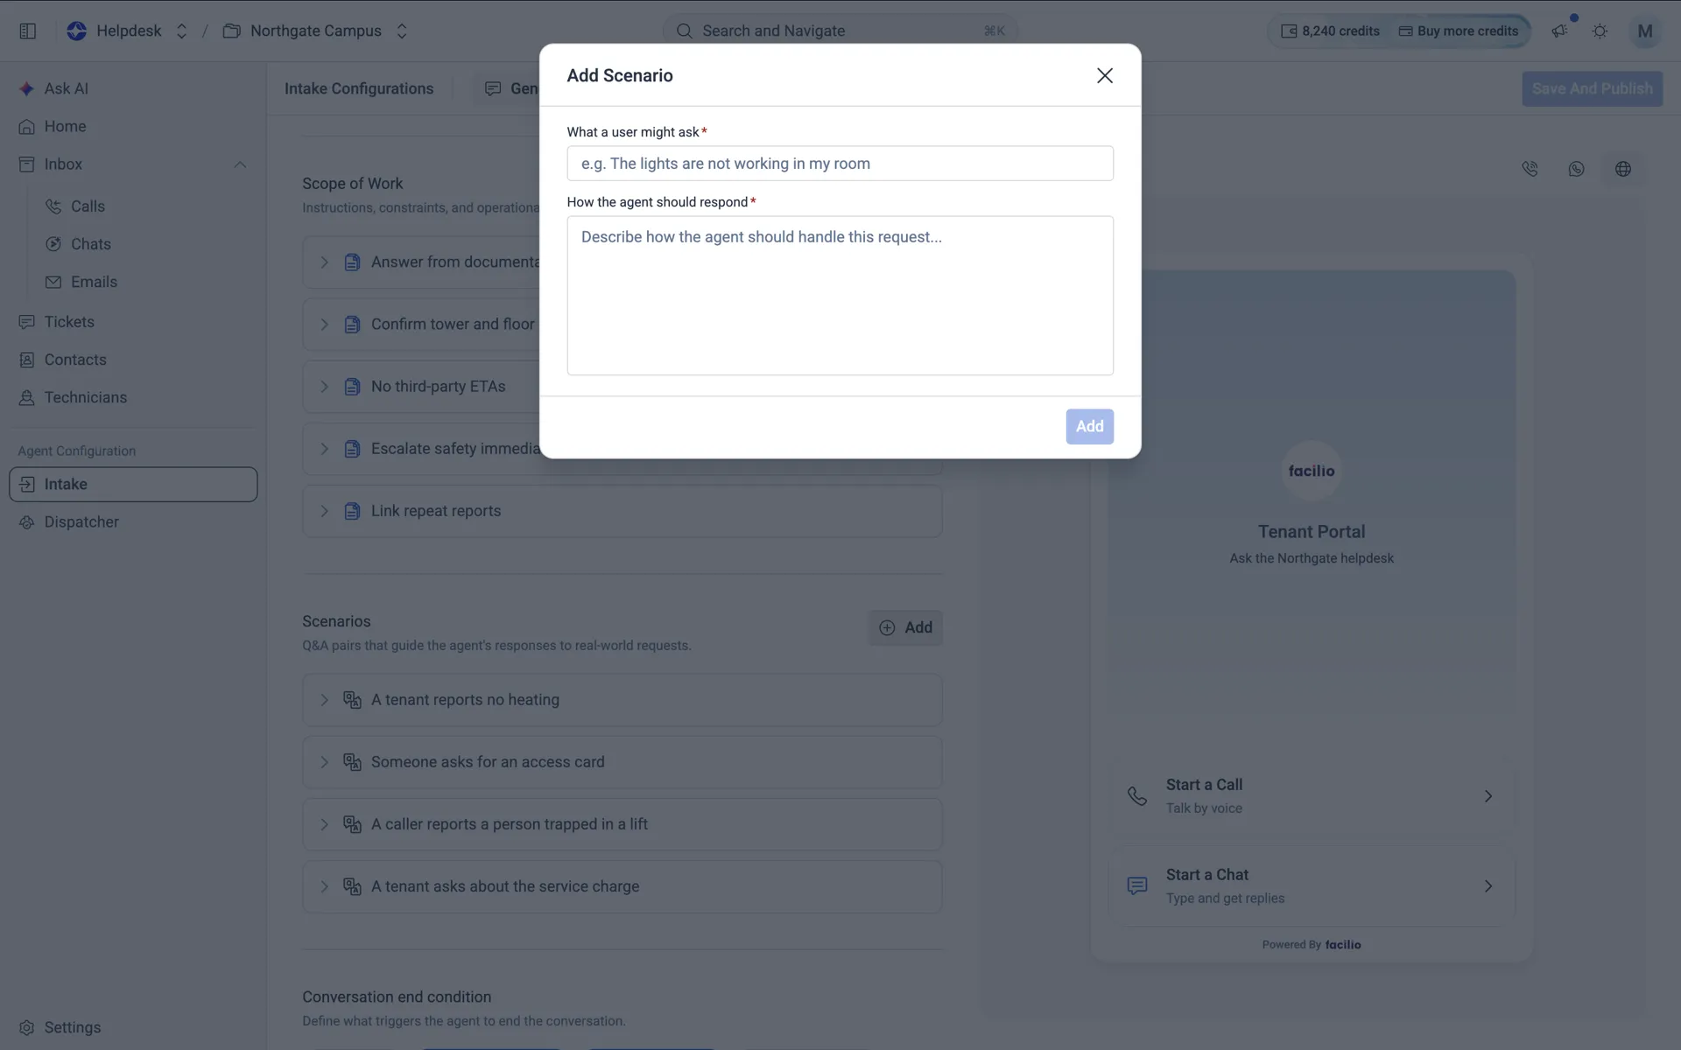Expand 'Escalate safety immedia' instruction
Image resolution: width=1681 pixels, height=1050 pixels.
click(324, 449)
